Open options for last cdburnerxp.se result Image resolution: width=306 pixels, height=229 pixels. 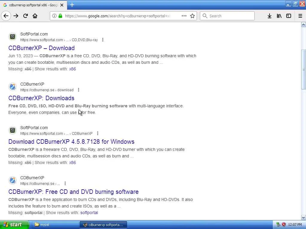click(x=65, y=183)
